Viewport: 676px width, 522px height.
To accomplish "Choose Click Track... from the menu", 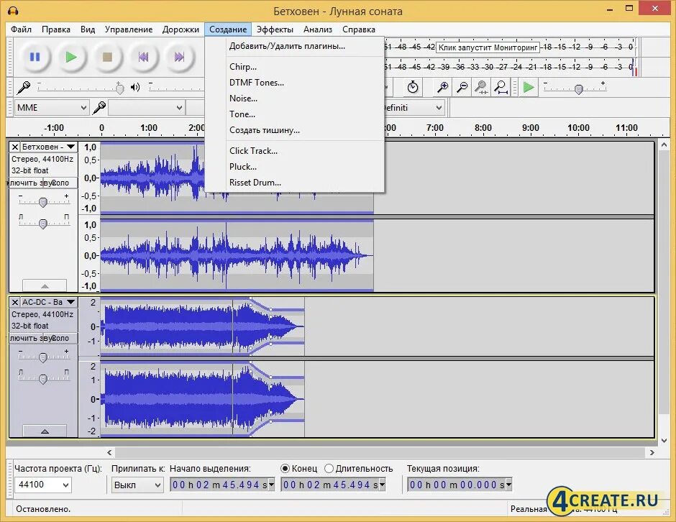I will pos(294,151).
